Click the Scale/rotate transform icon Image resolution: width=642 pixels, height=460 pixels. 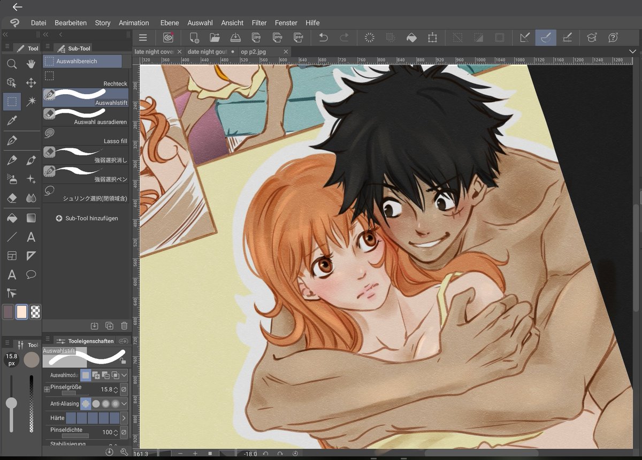432,37
